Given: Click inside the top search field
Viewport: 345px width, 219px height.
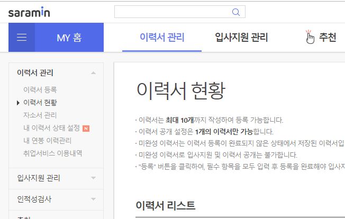Looking at the screenshot, I should pyautogui.click(x=180, y=12).
